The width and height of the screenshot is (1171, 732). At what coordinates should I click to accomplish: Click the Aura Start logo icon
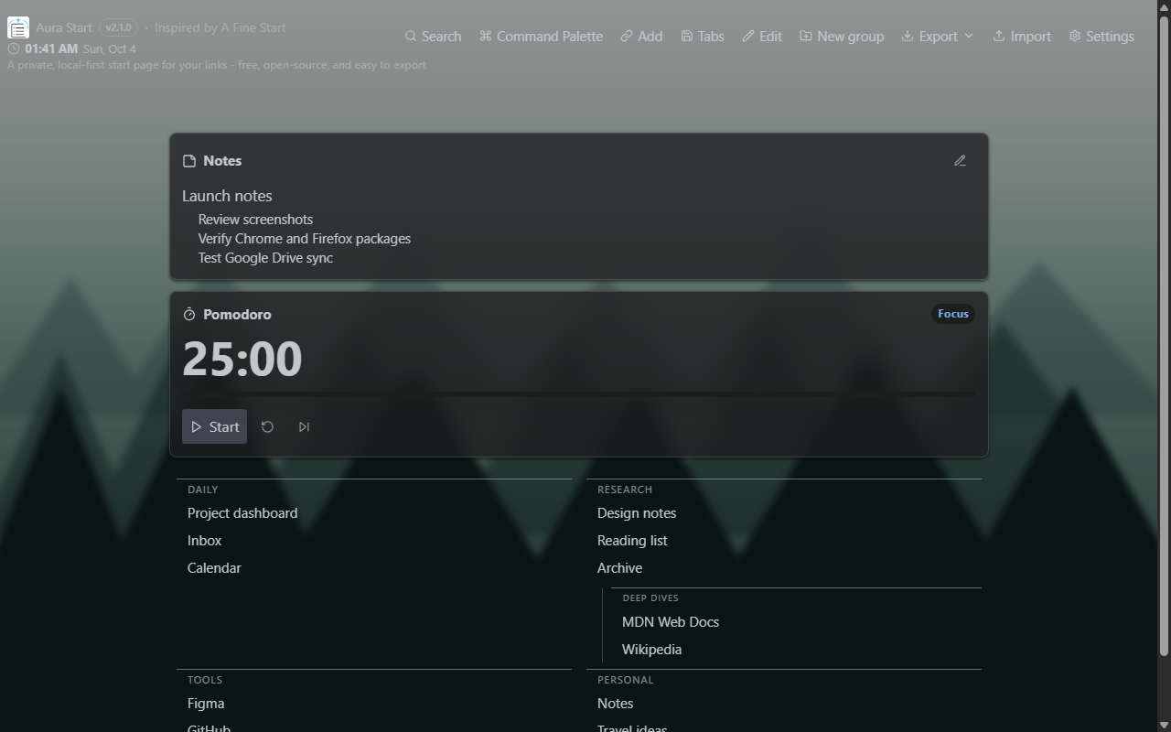(x=18, y=27)
